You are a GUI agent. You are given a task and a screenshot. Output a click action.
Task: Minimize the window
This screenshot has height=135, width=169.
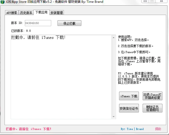145,1
